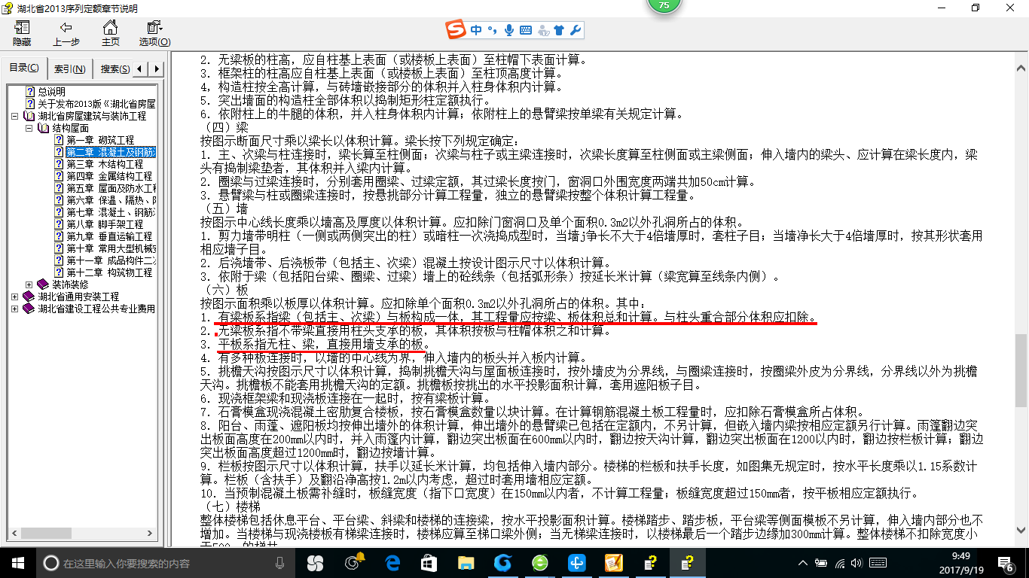Open the 选项(O) options menu
The height and width of the screenshot is (578, 1029).
pos(154,34)
